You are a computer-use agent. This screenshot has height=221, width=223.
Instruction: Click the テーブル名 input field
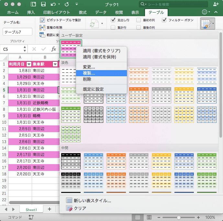tap(17, 32)
